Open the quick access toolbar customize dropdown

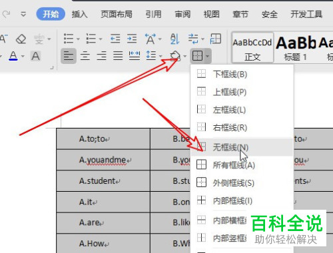coord(23,15)
